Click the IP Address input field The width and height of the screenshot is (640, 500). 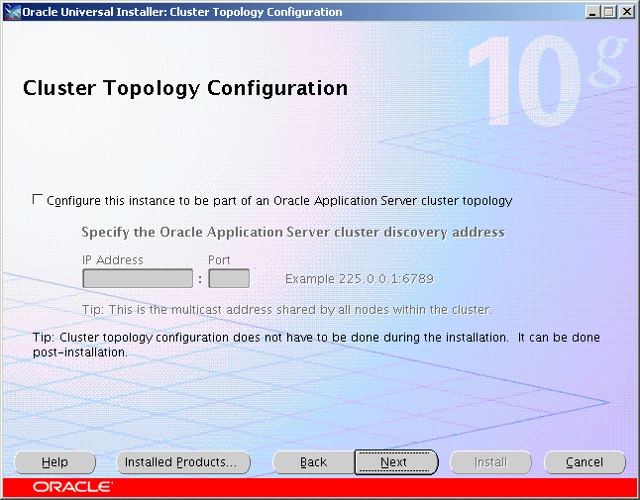[x=138, y=278]
